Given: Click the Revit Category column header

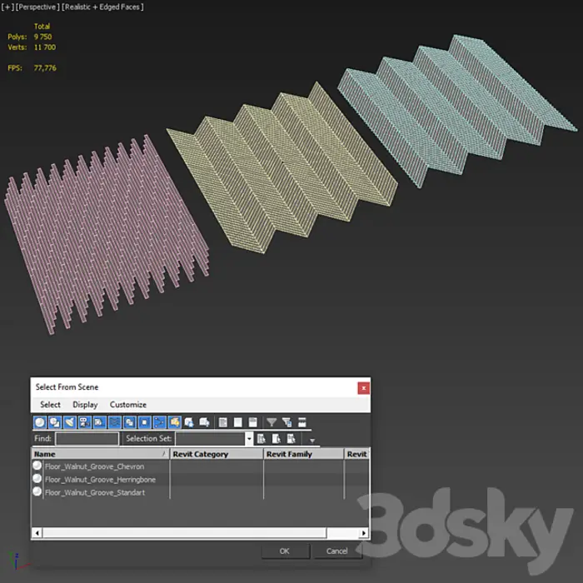Looking at the screenshot, I should click(x=217, y=454).
